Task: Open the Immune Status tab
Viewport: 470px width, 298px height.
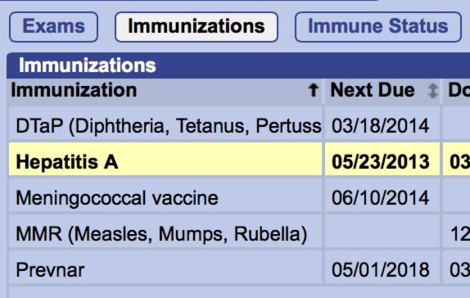Action: (378, 27)
